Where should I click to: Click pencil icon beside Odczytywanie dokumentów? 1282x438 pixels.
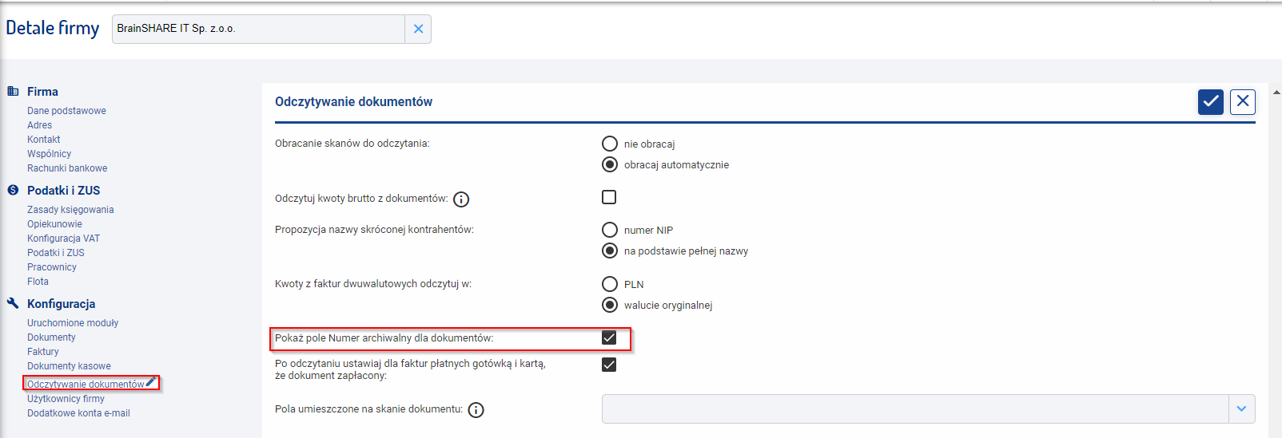151,381
